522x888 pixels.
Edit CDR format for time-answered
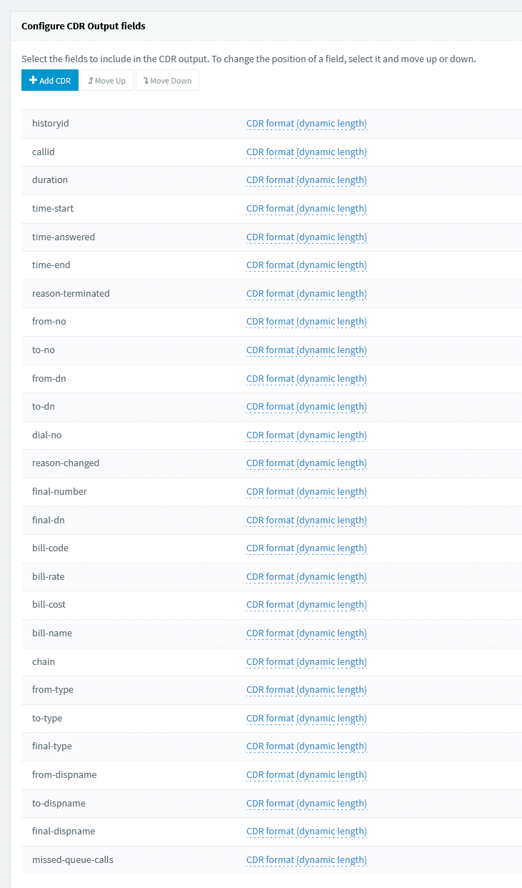click(x=306, y=237)
